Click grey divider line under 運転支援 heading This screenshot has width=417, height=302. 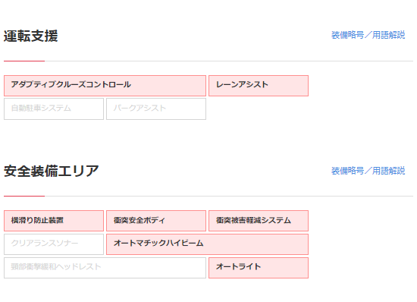(x=229, y=61)
